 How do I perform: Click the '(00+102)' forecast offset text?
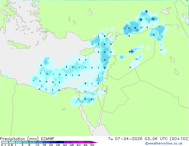click(x=179, y=139)
